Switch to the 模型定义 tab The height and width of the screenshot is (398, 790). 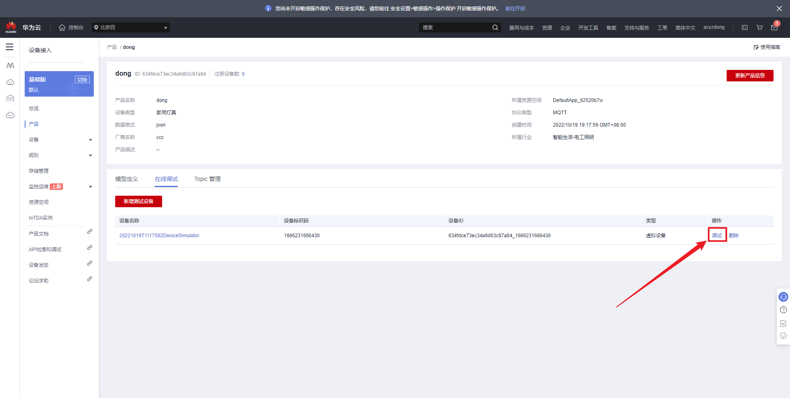tap(127, 179)
